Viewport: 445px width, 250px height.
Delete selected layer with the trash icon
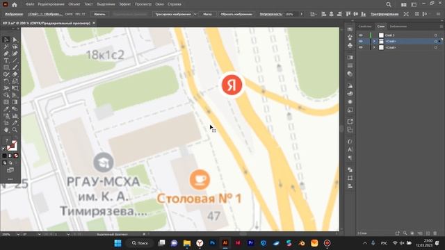coord(435,233)
